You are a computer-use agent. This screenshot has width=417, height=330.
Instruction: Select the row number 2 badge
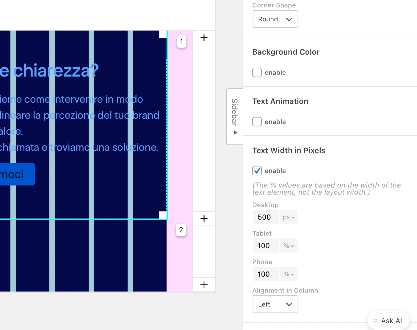(x=181, y=230)
